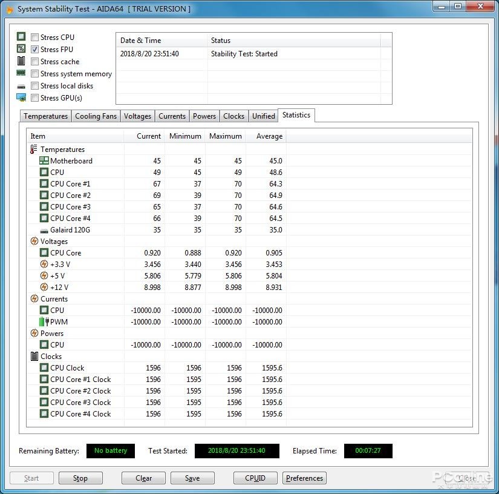Screen dimensions: 499x494
Task: Click the log date '2018/8/20 23:51:40'
Action: pyautogui.click(x=149, y=54)
